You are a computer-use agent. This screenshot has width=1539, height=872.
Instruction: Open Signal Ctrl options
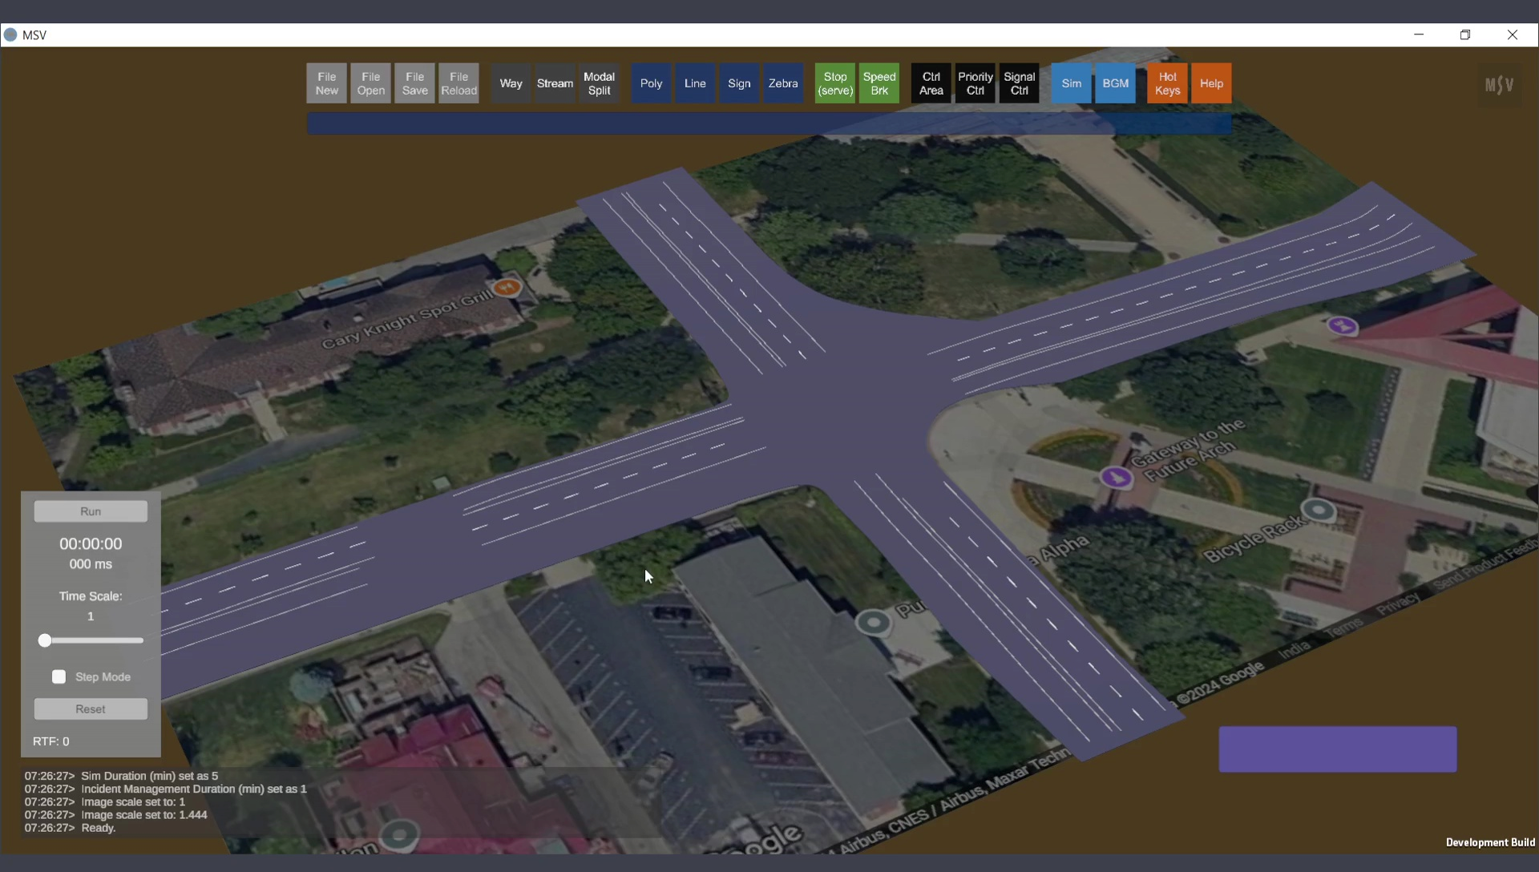coord(1019,83)
